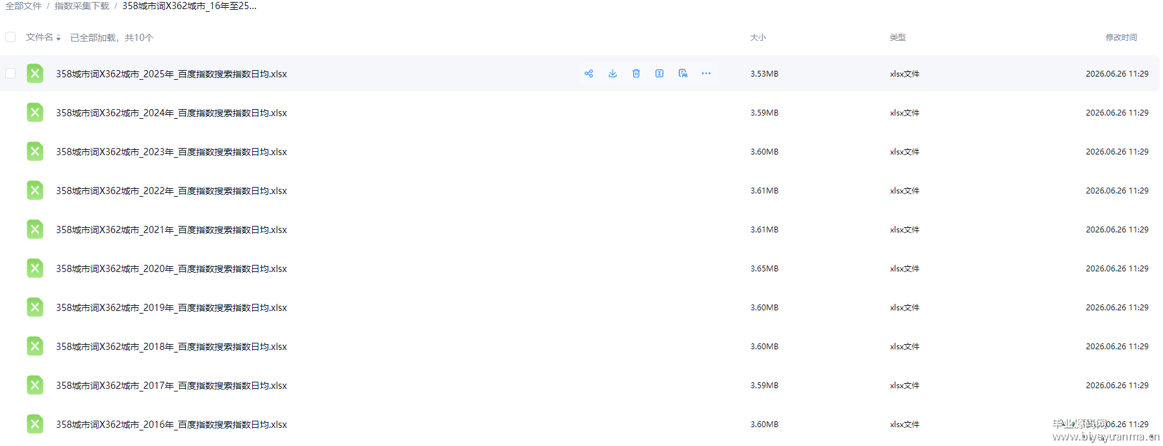The width and height of the screenshot is (1163, 446).
Task: Click the modified time of the 2022年 file
Action: point(1117,191)
